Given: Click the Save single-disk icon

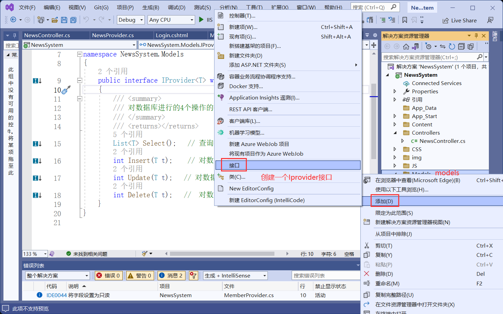Looking at the screenshot, I should [x=64, y=20].
